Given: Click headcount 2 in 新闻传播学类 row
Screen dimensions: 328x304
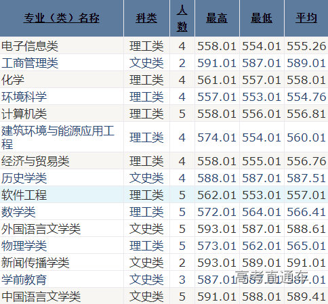Looking at the screenshot, I should click(x=182, y=263).
